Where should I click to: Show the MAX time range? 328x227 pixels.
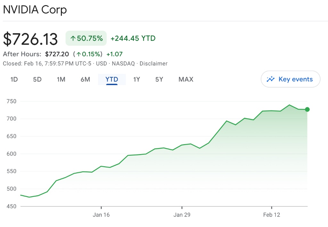(186, 79)
